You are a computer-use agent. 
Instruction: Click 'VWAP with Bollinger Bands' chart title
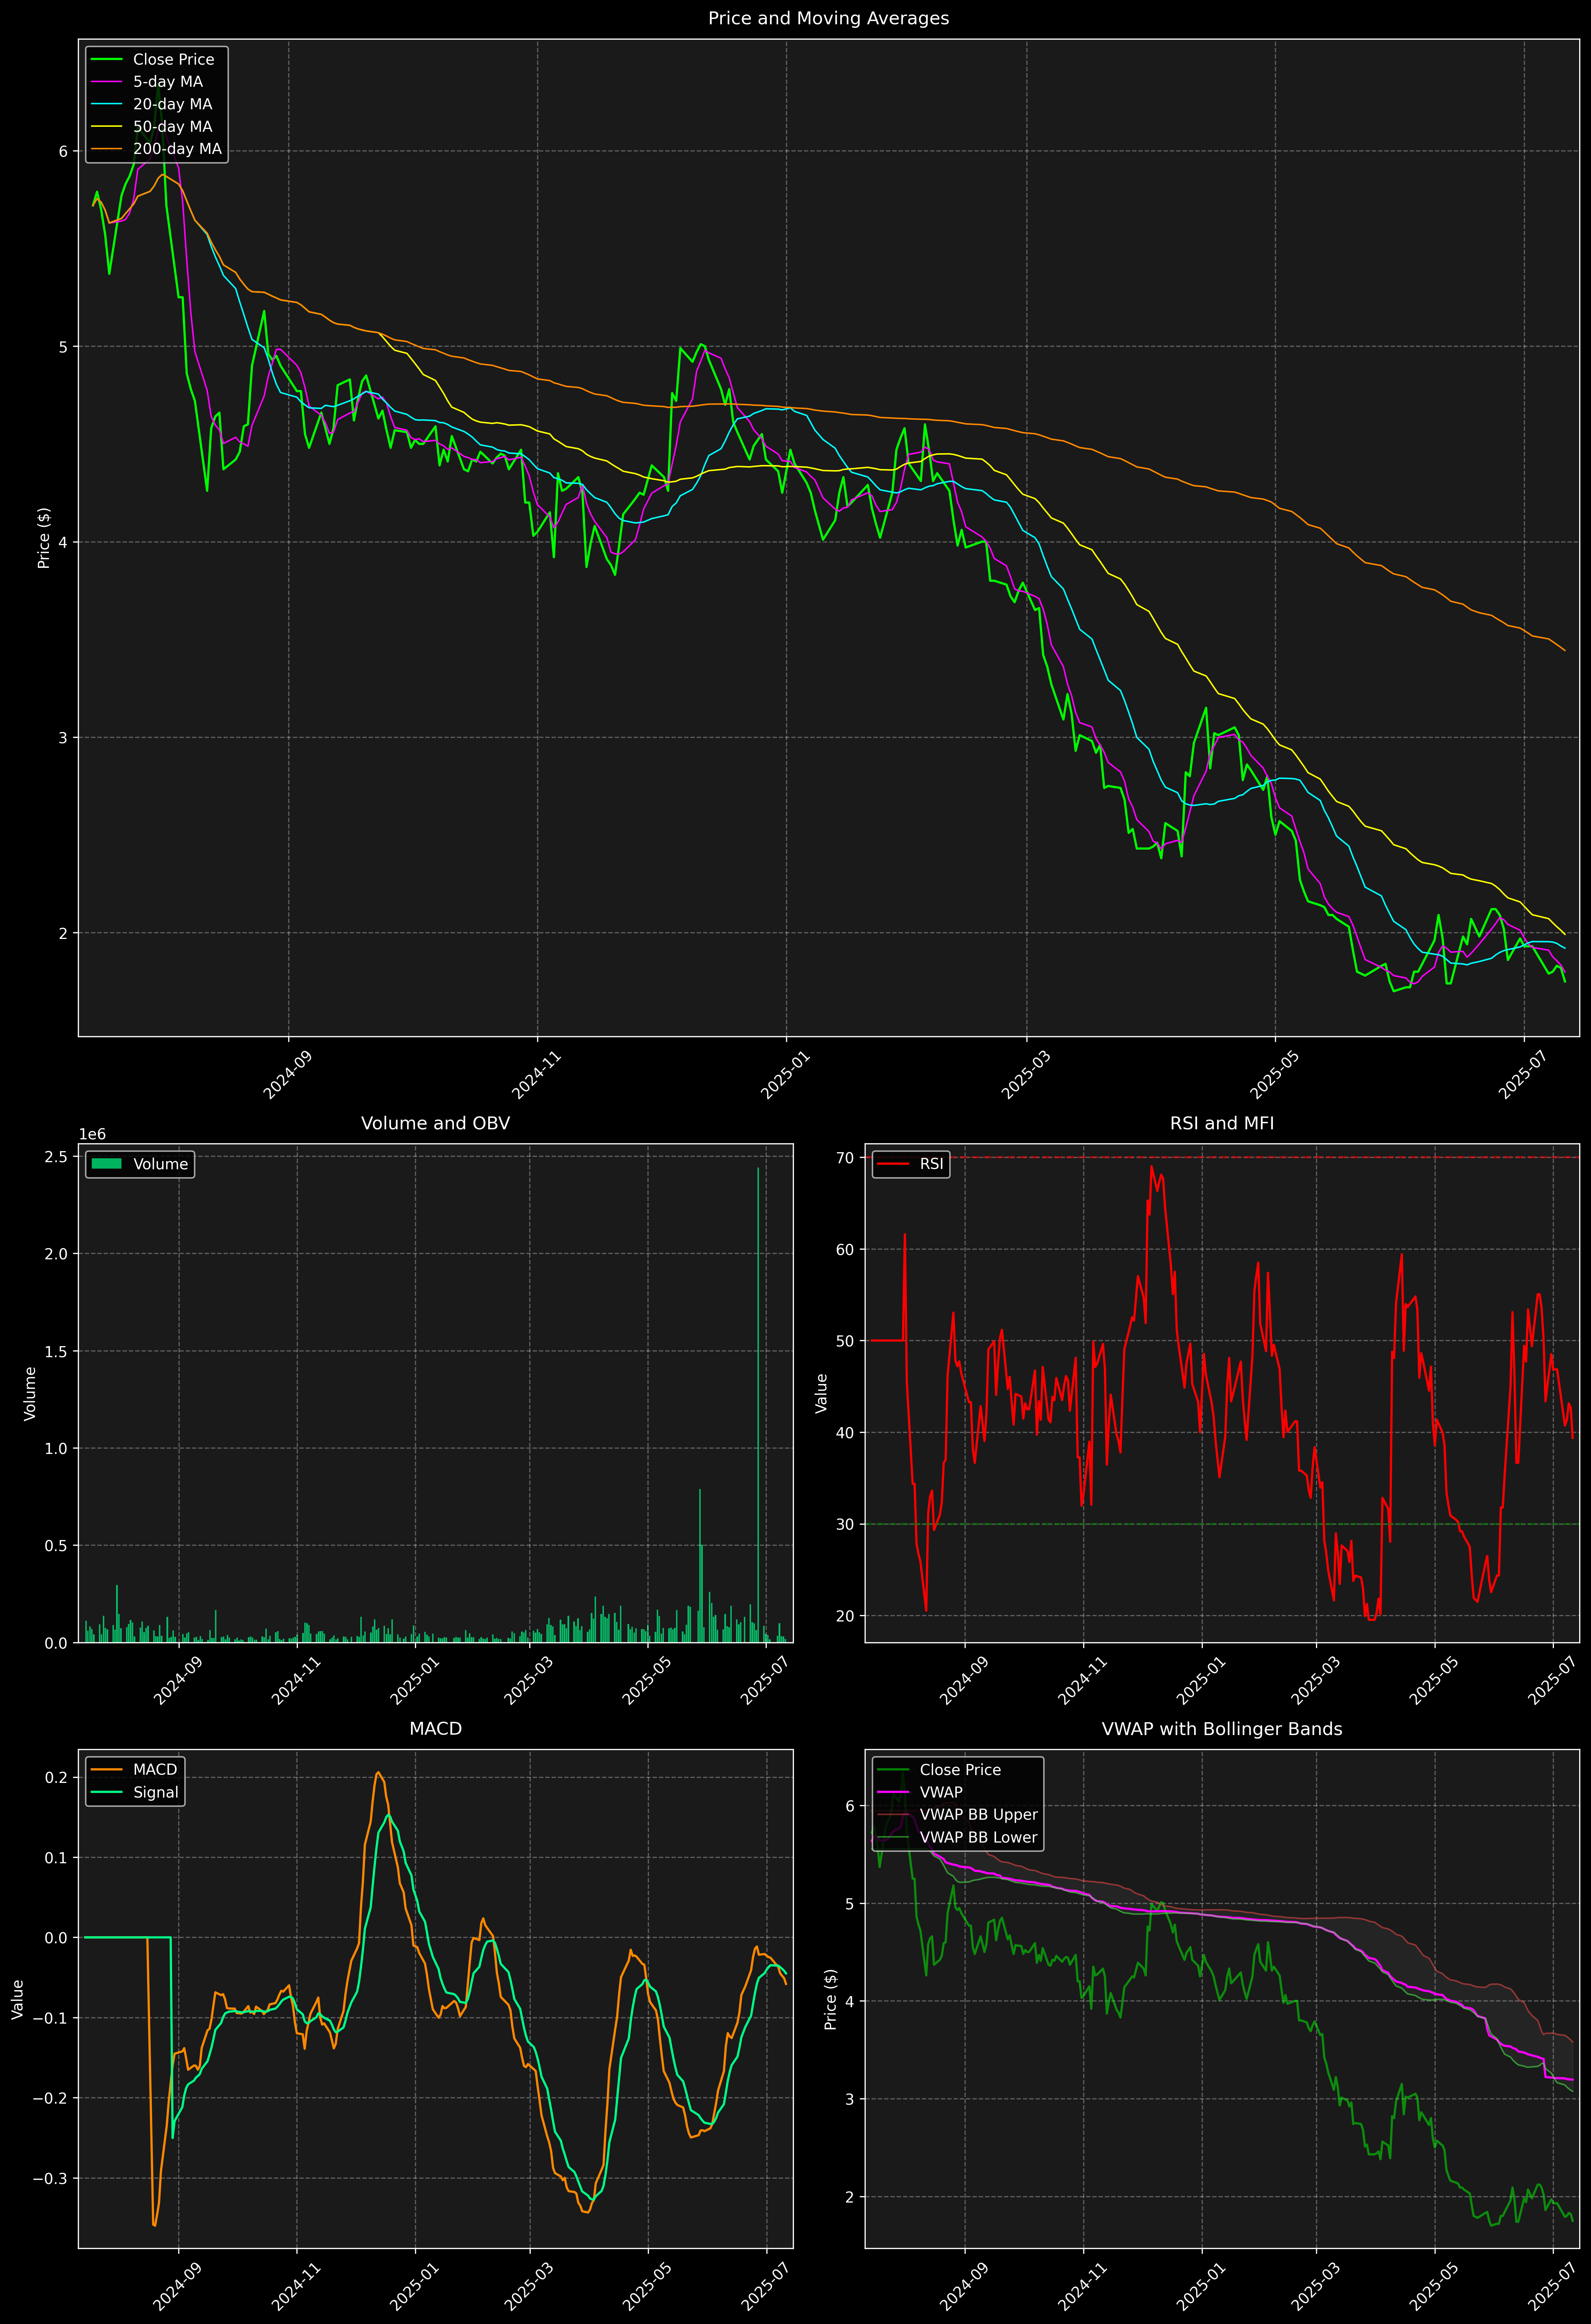coord(1222,1729)
